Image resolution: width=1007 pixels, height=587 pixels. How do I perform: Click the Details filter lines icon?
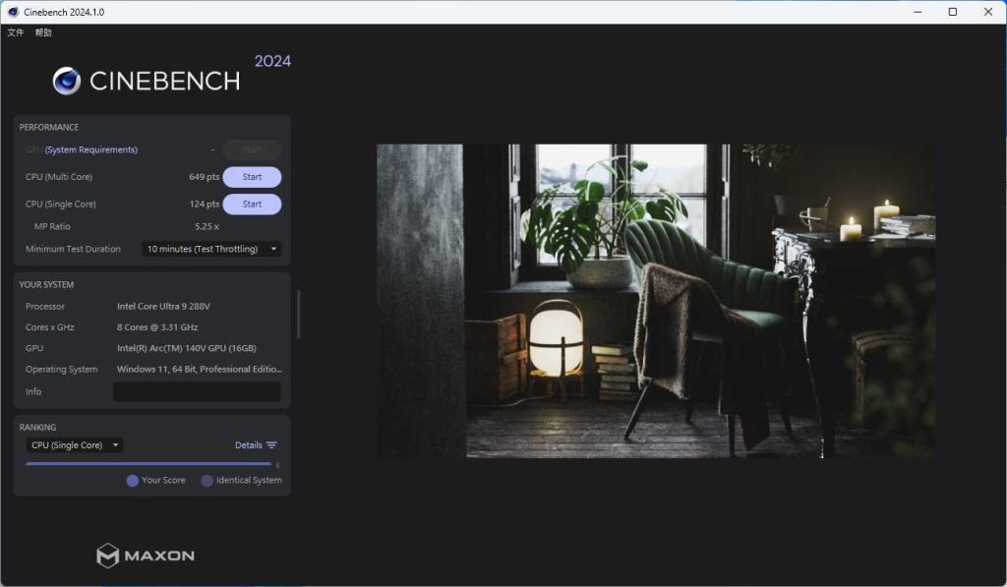(x=271, y=445)
